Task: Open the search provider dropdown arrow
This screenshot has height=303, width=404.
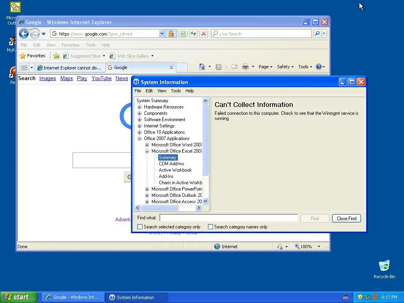Action: pyautogui.click(x=324, y=34)
